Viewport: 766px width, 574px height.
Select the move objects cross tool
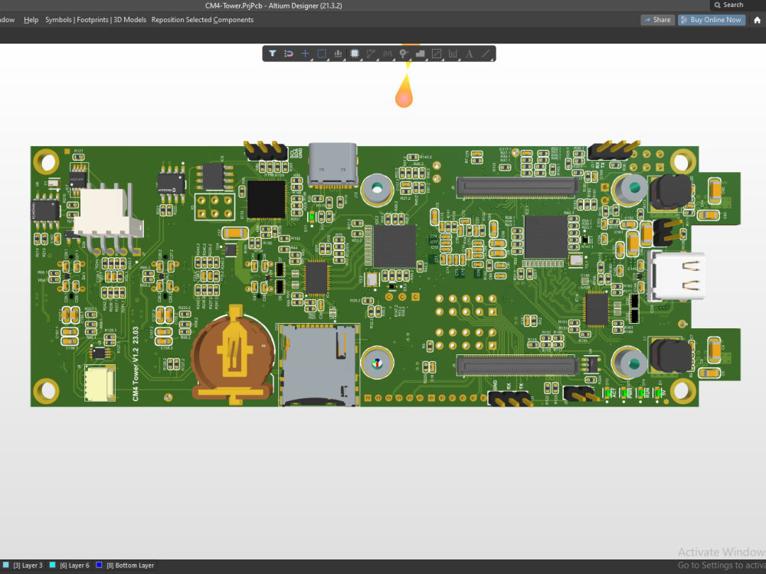tap(305, 54)
